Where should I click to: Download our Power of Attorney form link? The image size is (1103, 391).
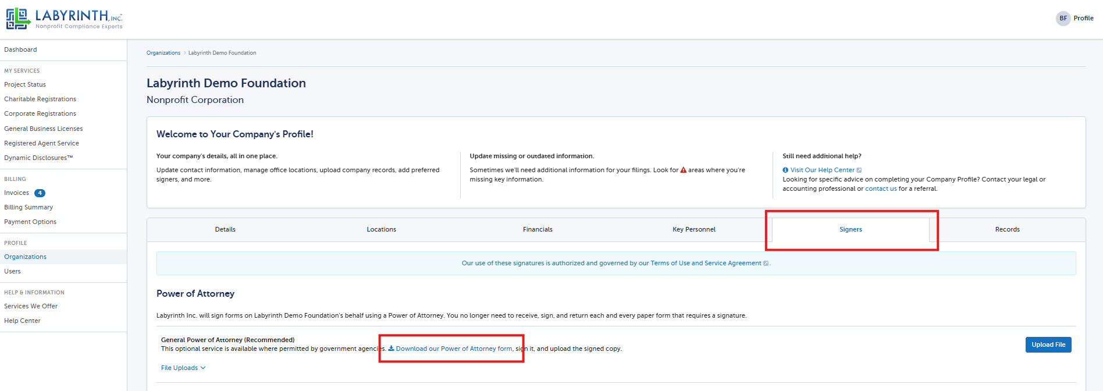454,349
